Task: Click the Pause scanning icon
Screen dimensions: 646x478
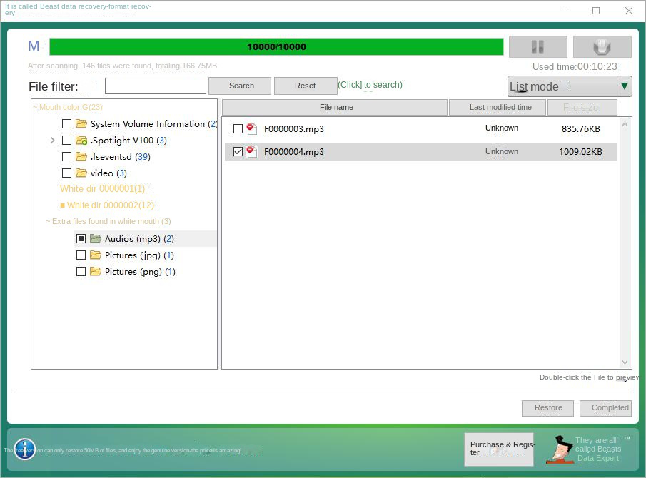Action: click(538, 46)
